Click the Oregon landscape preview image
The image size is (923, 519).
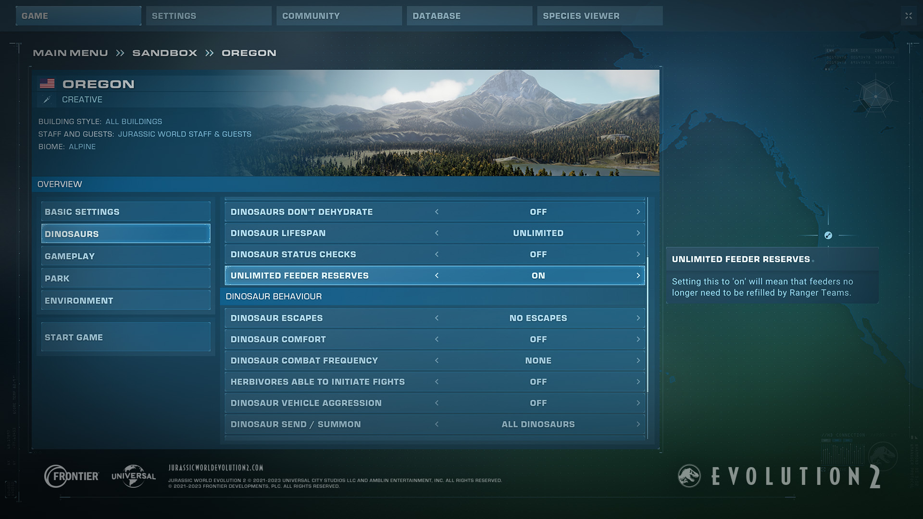pyautogui.click(x=457, y=123)
